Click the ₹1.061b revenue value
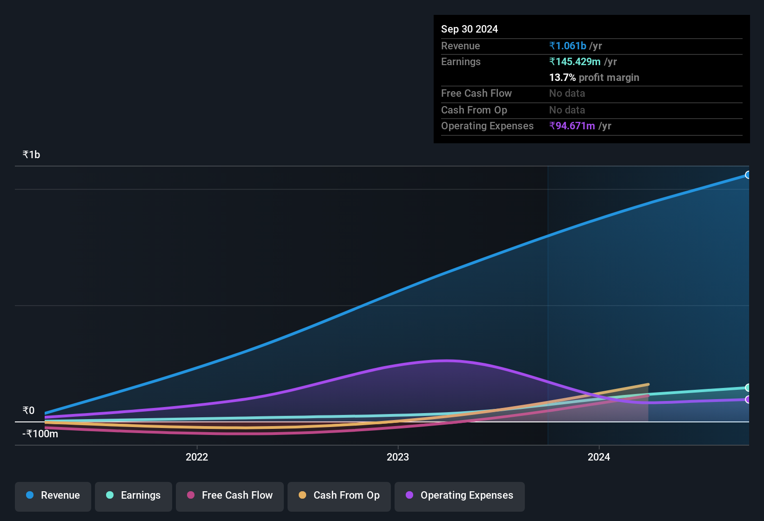Screen dimensions: 764x521 (x=568, y=46)
